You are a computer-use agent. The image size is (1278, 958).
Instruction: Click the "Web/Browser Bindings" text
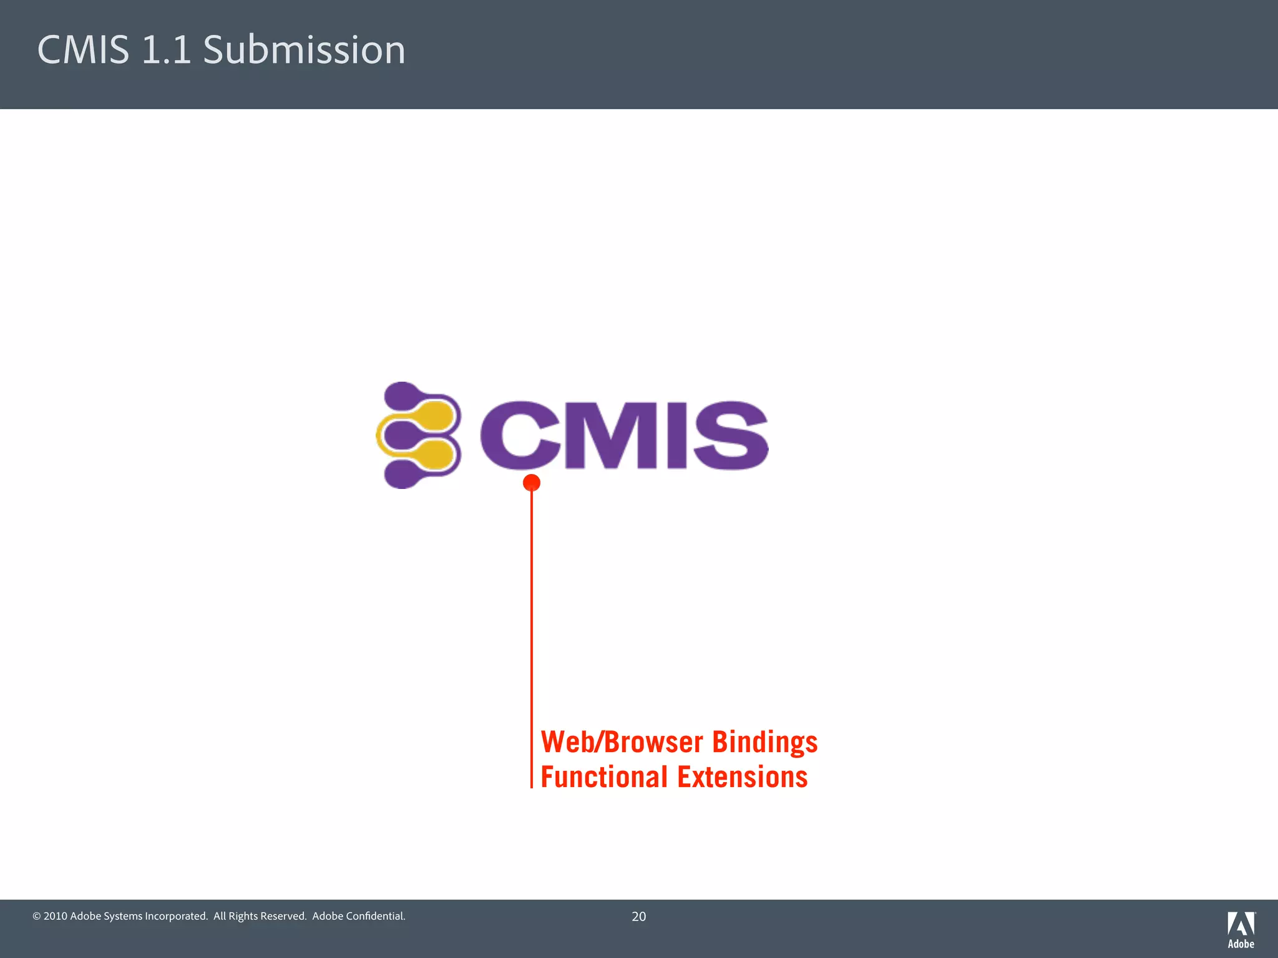coord(679,742)
